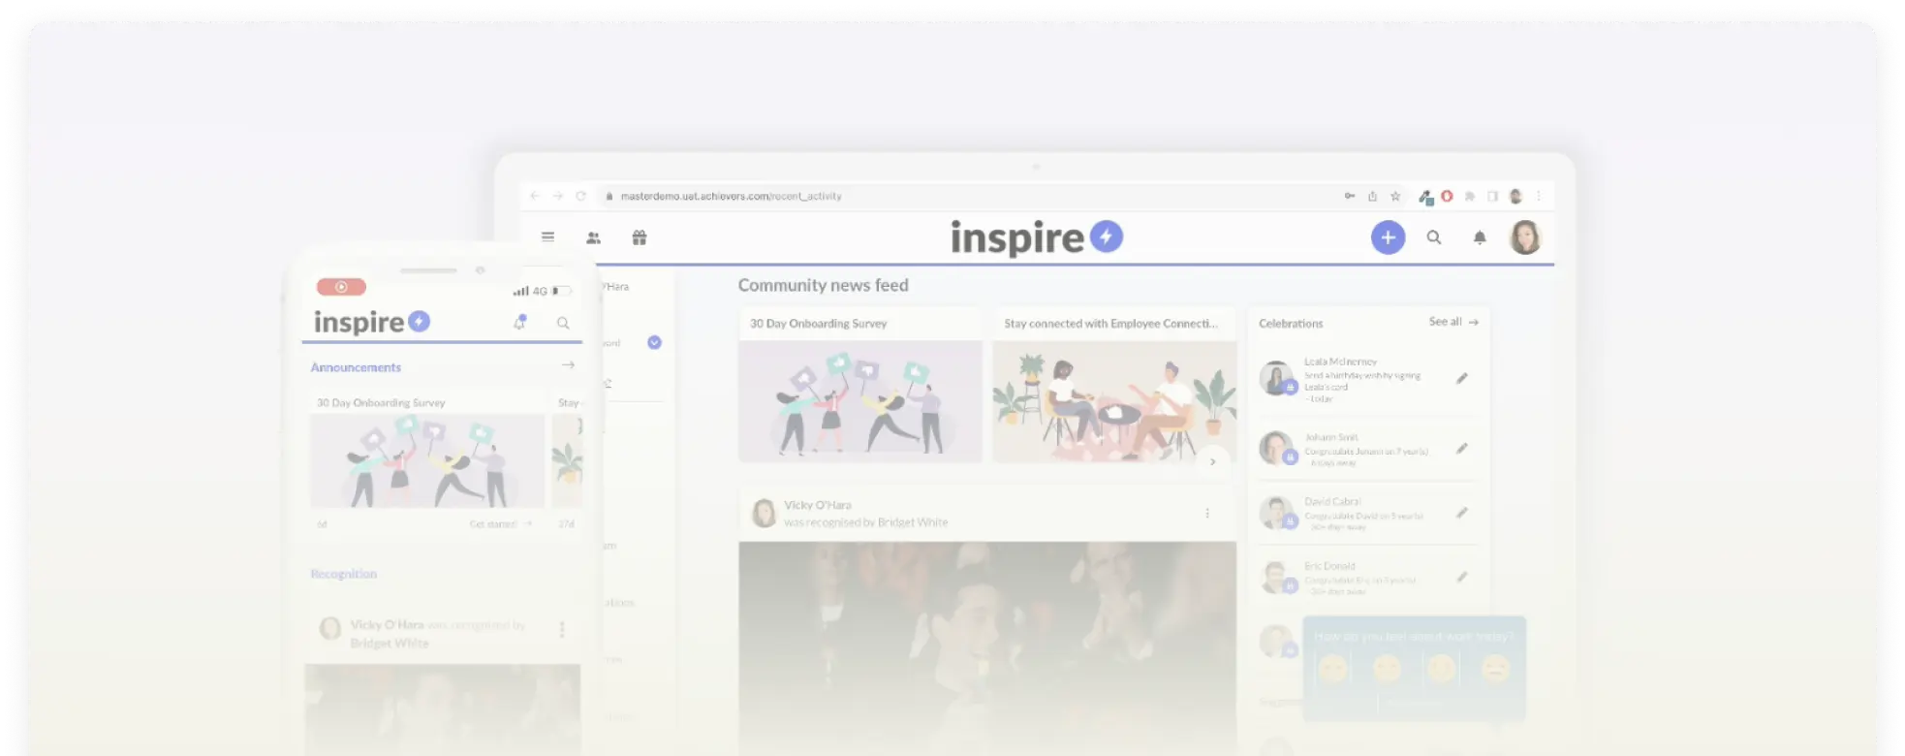This screenshot has width=1905, height=756.
Task: Open Leala McInerney's avatar in Celebrations
Action: (x=1276, y=377)
